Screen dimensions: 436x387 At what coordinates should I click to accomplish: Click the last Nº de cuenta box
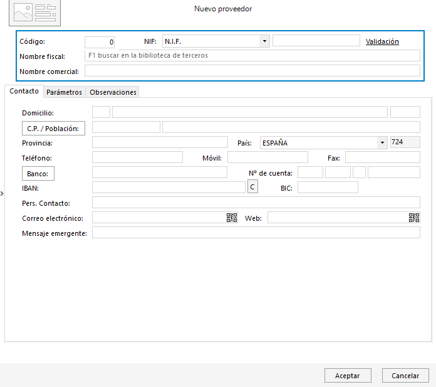(x=394, y=172)
